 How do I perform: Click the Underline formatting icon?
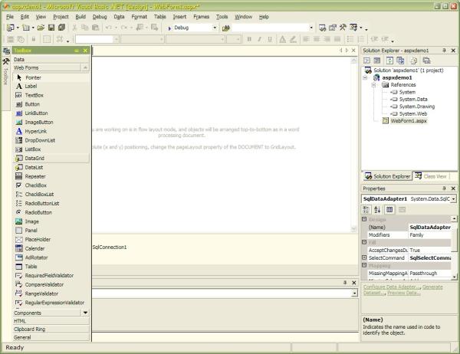[x=270, y=39]
